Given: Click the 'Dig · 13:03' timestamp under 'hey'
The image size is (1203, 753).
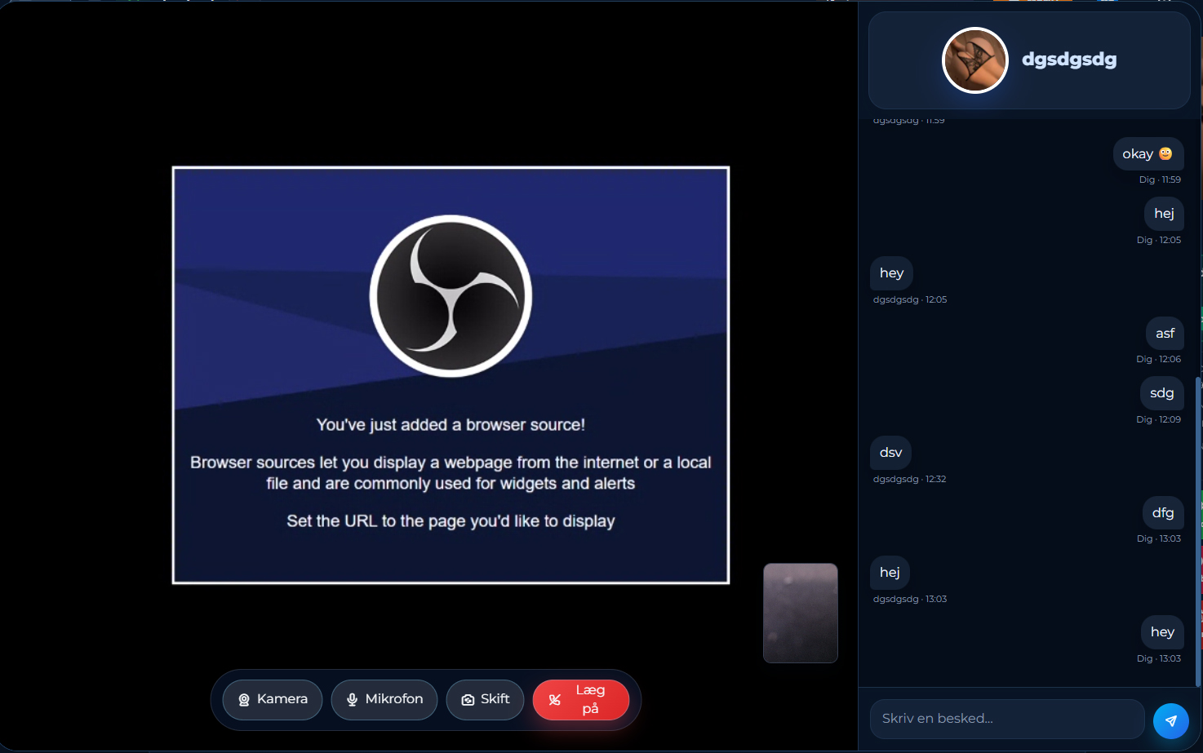Looking at the screenshot, I should [x=1159, y=659].
